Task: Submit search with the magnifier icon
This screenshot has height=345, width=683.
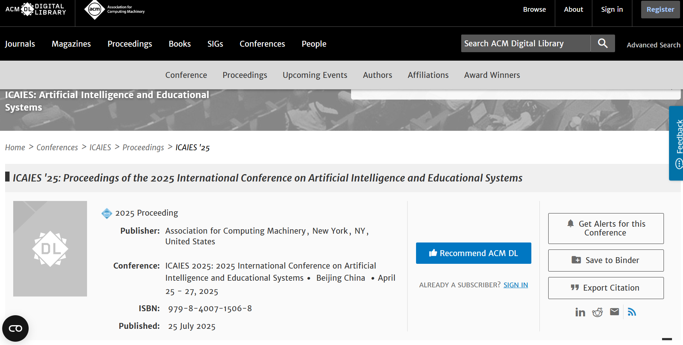Action: click(x=603, y=43)
